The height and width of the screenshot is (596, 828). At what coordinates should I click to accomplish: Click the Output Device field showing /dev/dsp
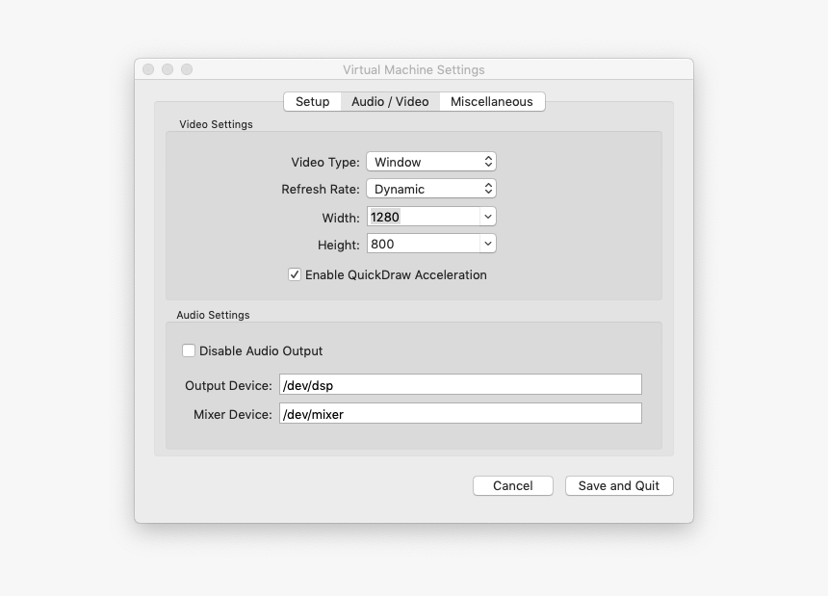(x=460, y=383)
